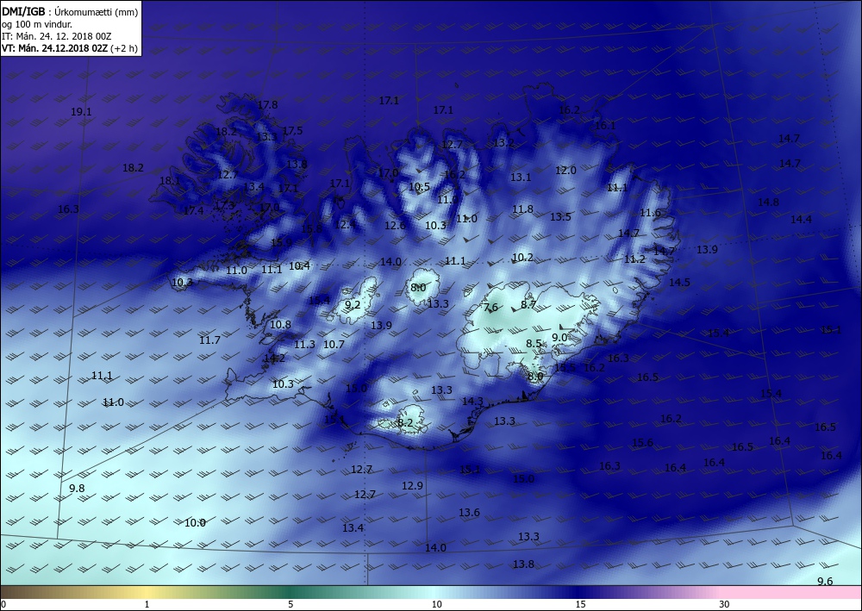This screenshot has width=862, height=611.
Task: Click the glacier value '9.0'
Action: point(559,337)
